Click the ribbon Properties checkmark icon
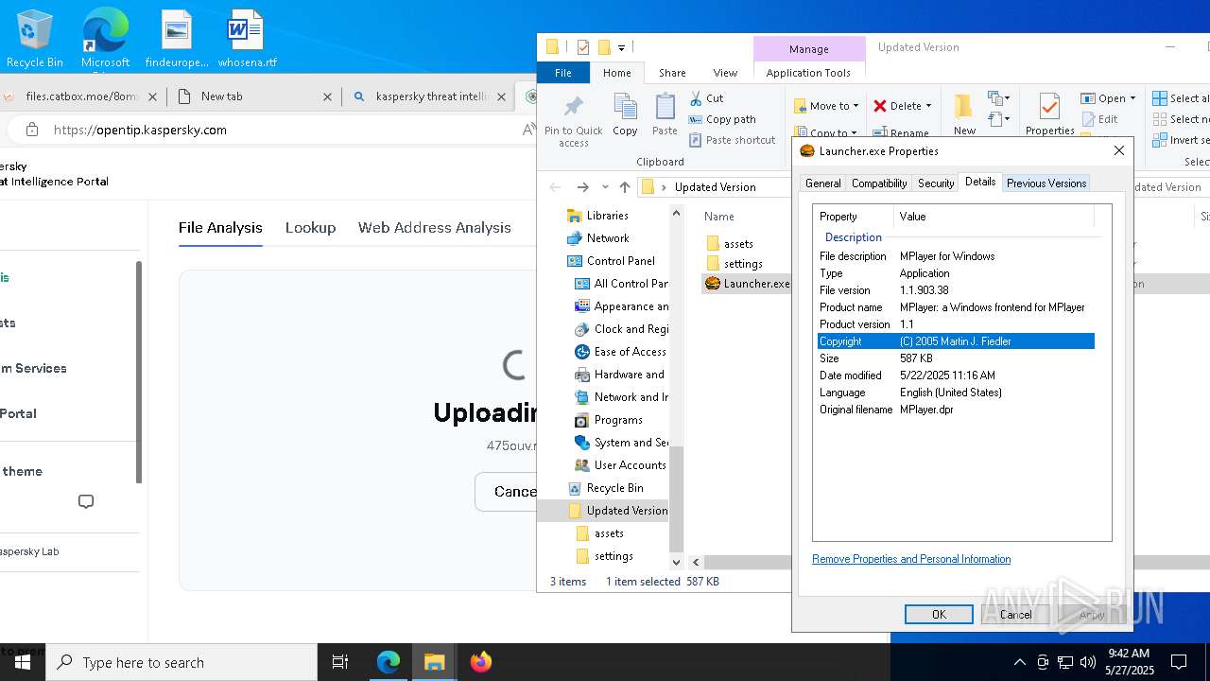Viewport: 1210px width, 681px height. pos(1049,106)
